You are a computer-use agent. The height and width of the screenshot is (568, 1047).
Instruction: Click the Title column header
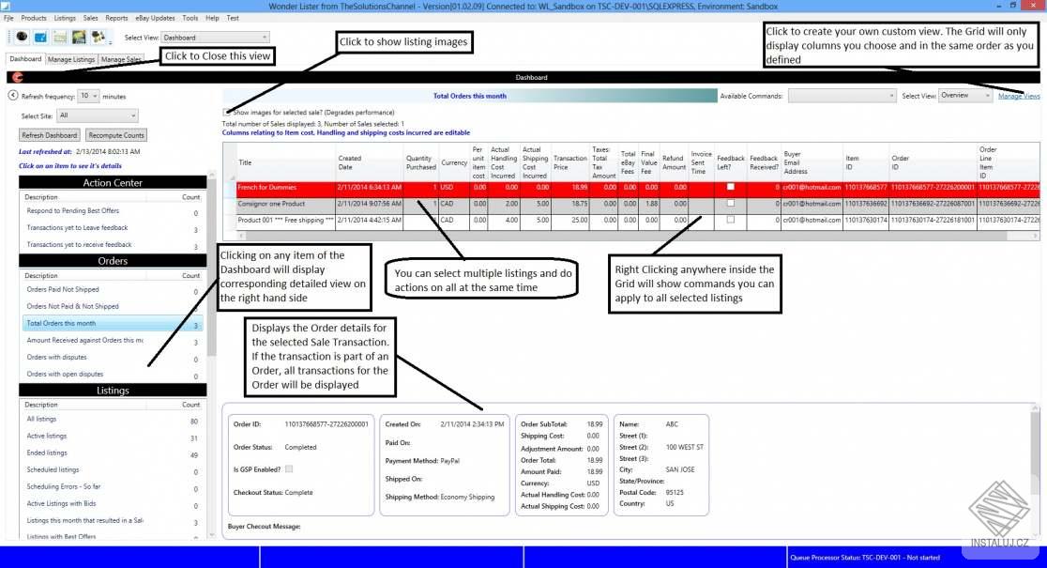click(285, 162)
